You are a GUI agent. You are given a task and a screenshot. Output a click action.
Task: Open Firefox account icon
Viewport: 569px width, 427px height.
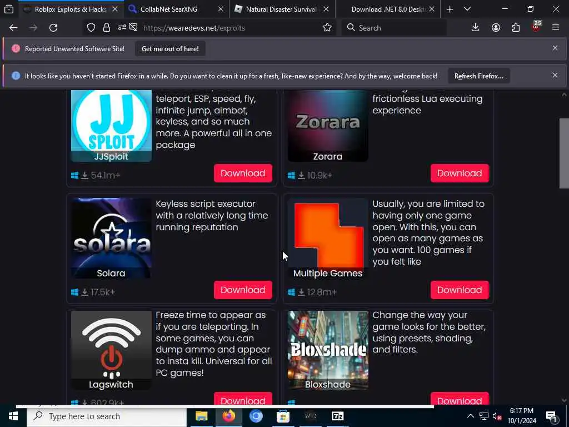(x=496, y=28)
